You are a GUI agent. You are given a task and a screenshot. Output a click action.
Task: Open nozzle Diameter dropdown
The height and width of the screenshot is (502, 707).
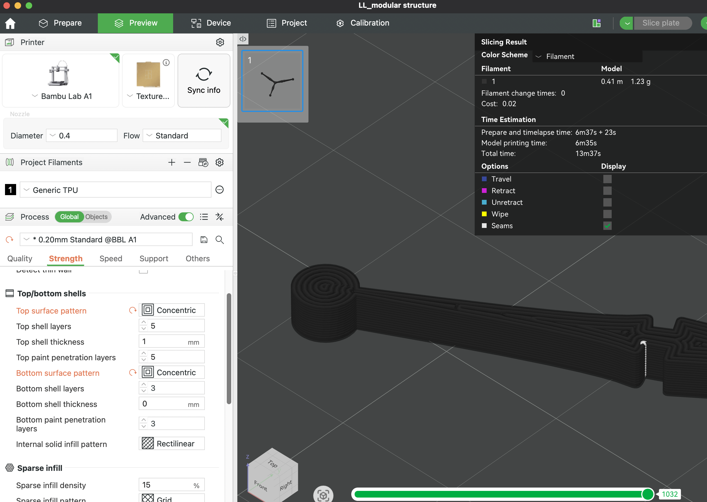pyautogui.click(x=82, y=136)
